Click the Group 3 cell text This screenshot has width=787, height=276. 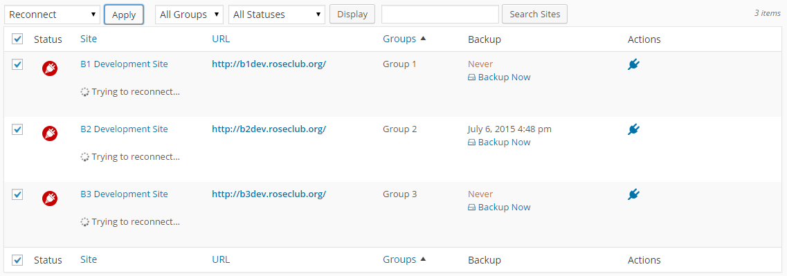coord(399,194)
